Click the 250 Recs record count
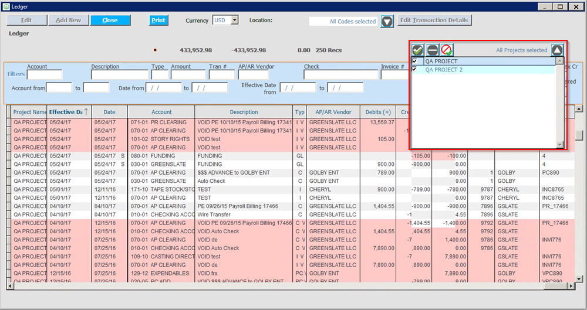This screenshot has height=310, width=587. tap(328, 50)
